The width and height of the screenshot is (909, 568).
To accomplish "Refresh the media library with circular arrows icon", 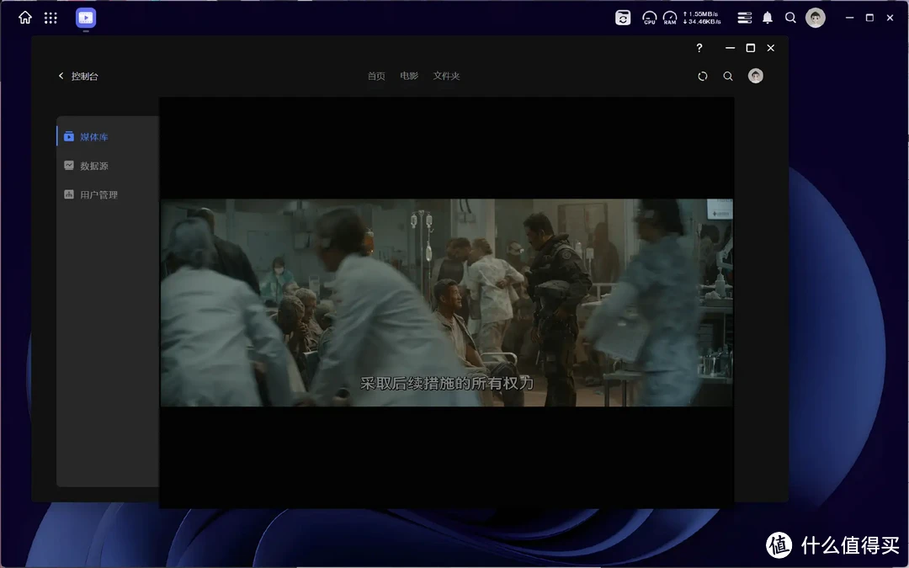I will (703, 77).
